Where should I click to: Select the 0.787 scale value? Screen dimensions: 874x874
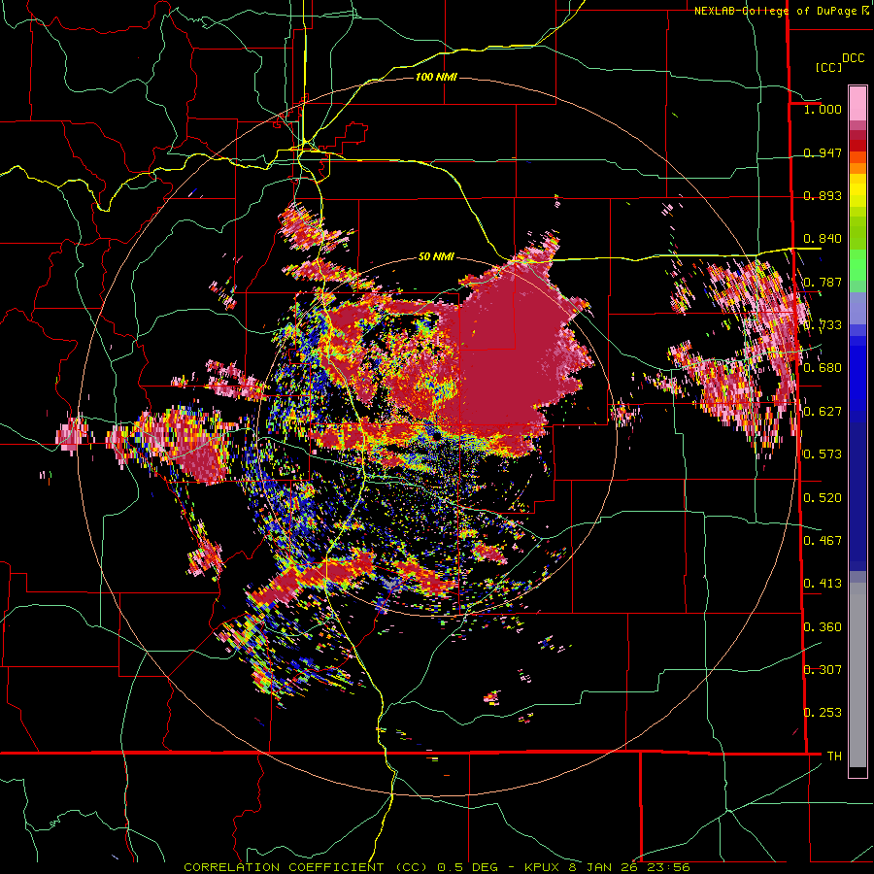tap(823, 282)
